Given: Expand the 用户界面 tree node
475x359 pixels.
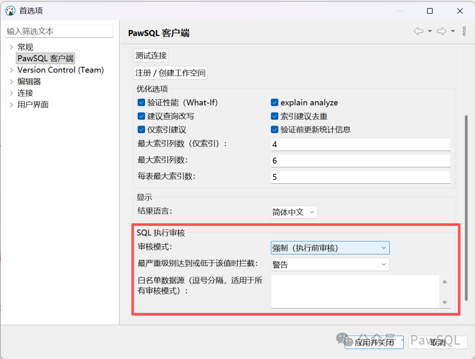Looking at the screenshot, I should pos(11,105).
